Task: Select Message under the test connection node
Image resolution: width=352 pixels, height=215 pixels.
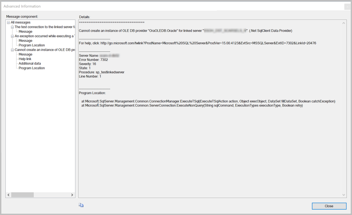Action: point(25,32)
